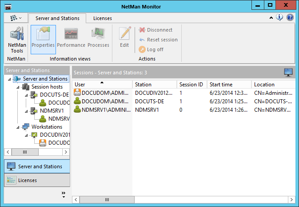The height and width of the screenshot is (207, 299).
Task: Open NetMan Tools in the ribbon
Action: [x=17, y=40]
